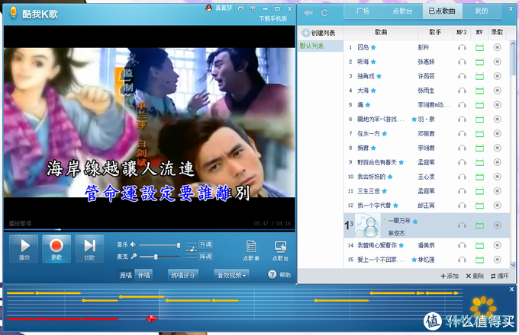Click 创建列表 to create a new list
The width and height of the screenshot is (519, 335).
[319, 33]
